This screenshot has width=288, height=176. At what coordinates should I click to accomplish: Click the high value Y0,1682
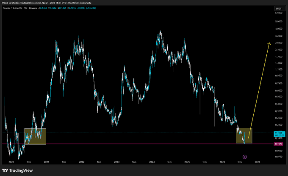[53, 8]
